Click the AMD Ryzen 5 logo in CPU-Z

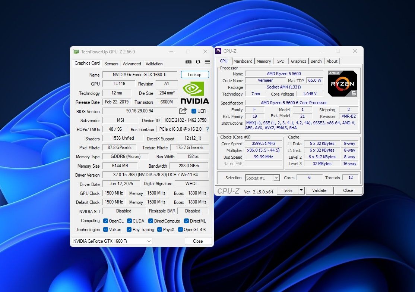point(342,83)
